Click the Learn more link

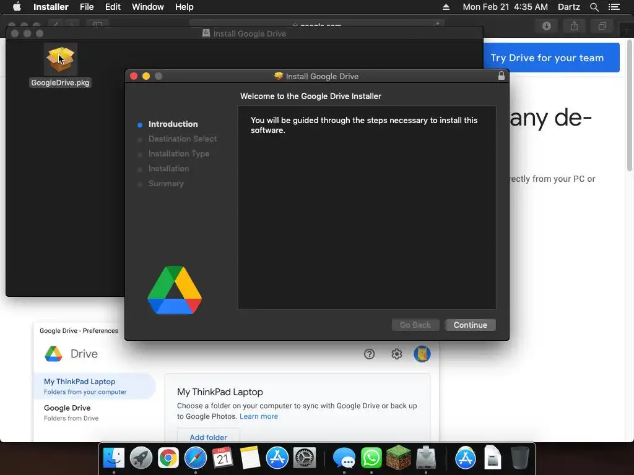(x=259, y=416)
